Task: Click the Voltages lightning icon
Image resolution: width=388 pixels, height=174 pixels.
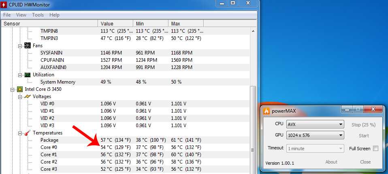Action: point(28,96)
